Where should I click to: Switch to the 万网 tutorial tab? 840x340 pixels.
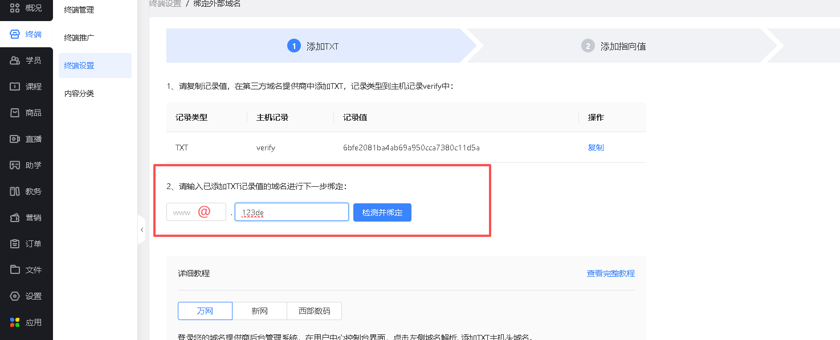tap(205, 311)
